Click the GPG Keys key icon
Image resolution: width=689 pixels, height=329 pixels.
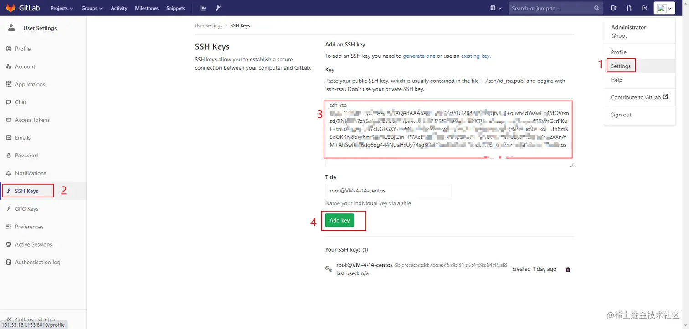click(x=9, y=209)
